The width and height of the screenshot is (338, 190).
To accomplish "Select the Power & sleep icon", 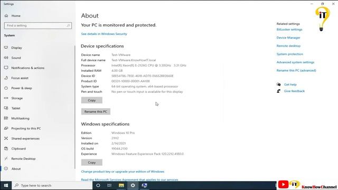I will (x=6, y=88).
